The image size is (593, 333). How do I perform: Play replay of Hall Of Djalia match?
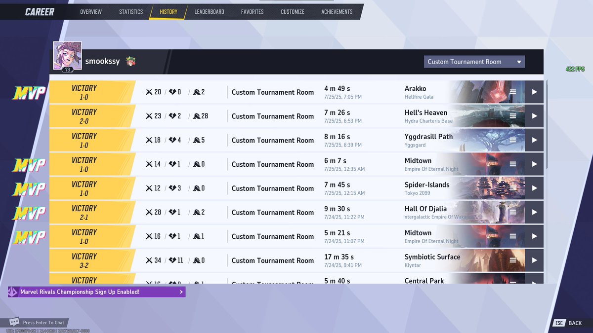534,212
